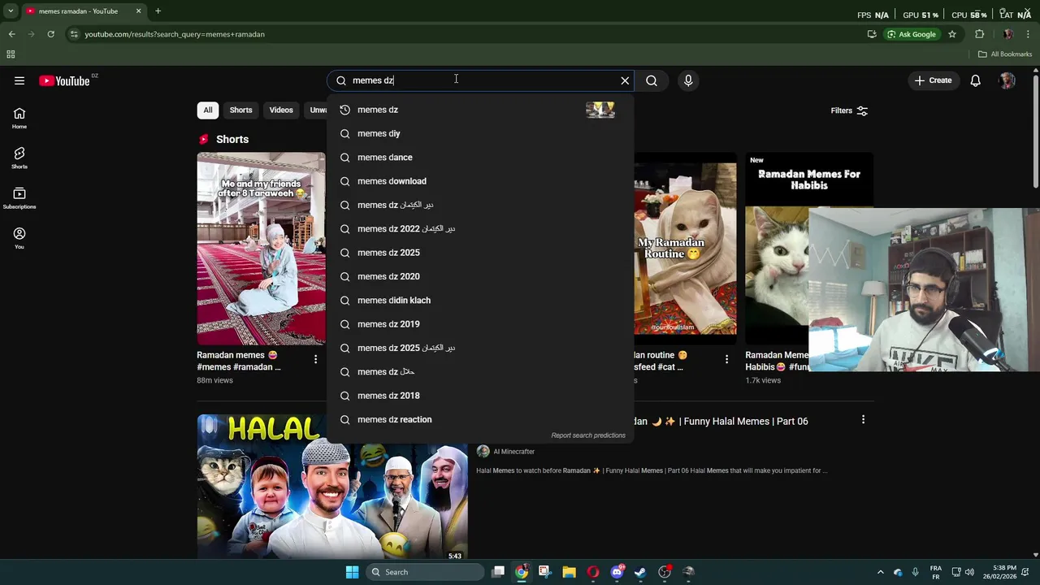Choose suggestion "memes dz 2019"

click(479, 324)
